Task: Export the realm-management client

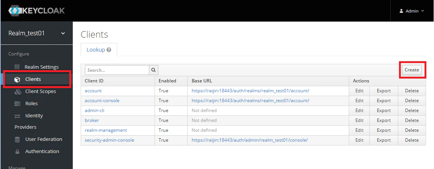Action: pyautogui.click(x=384, y=130)
